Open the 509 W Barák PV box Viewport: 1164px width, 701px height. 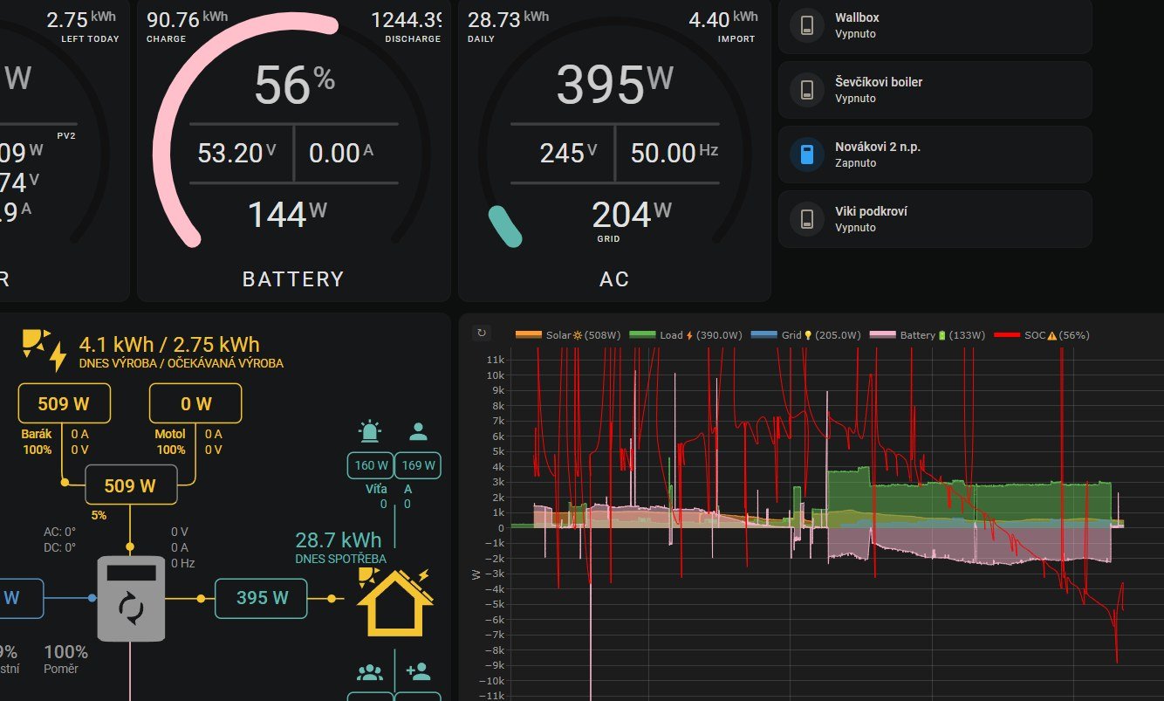[x=65, y=404]
